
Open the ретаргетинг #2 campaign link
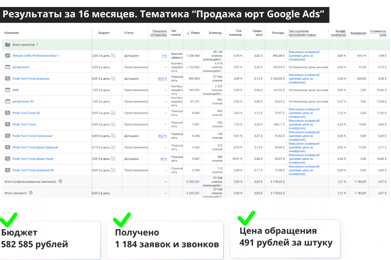(23, 101)
